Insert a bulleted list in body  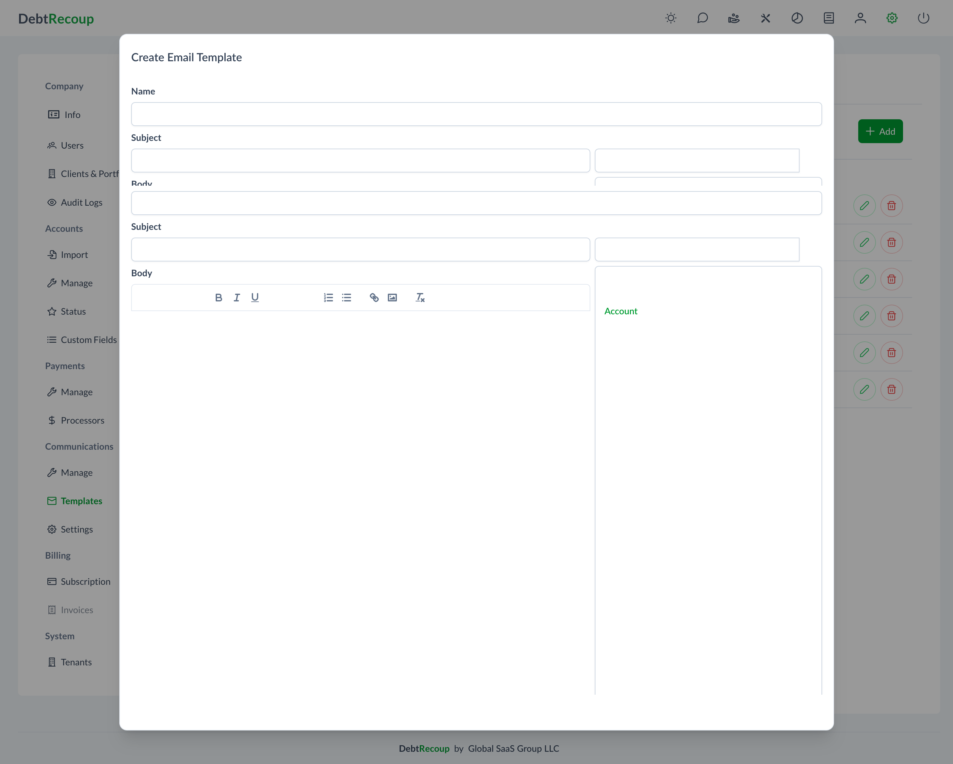coord(347,298)
